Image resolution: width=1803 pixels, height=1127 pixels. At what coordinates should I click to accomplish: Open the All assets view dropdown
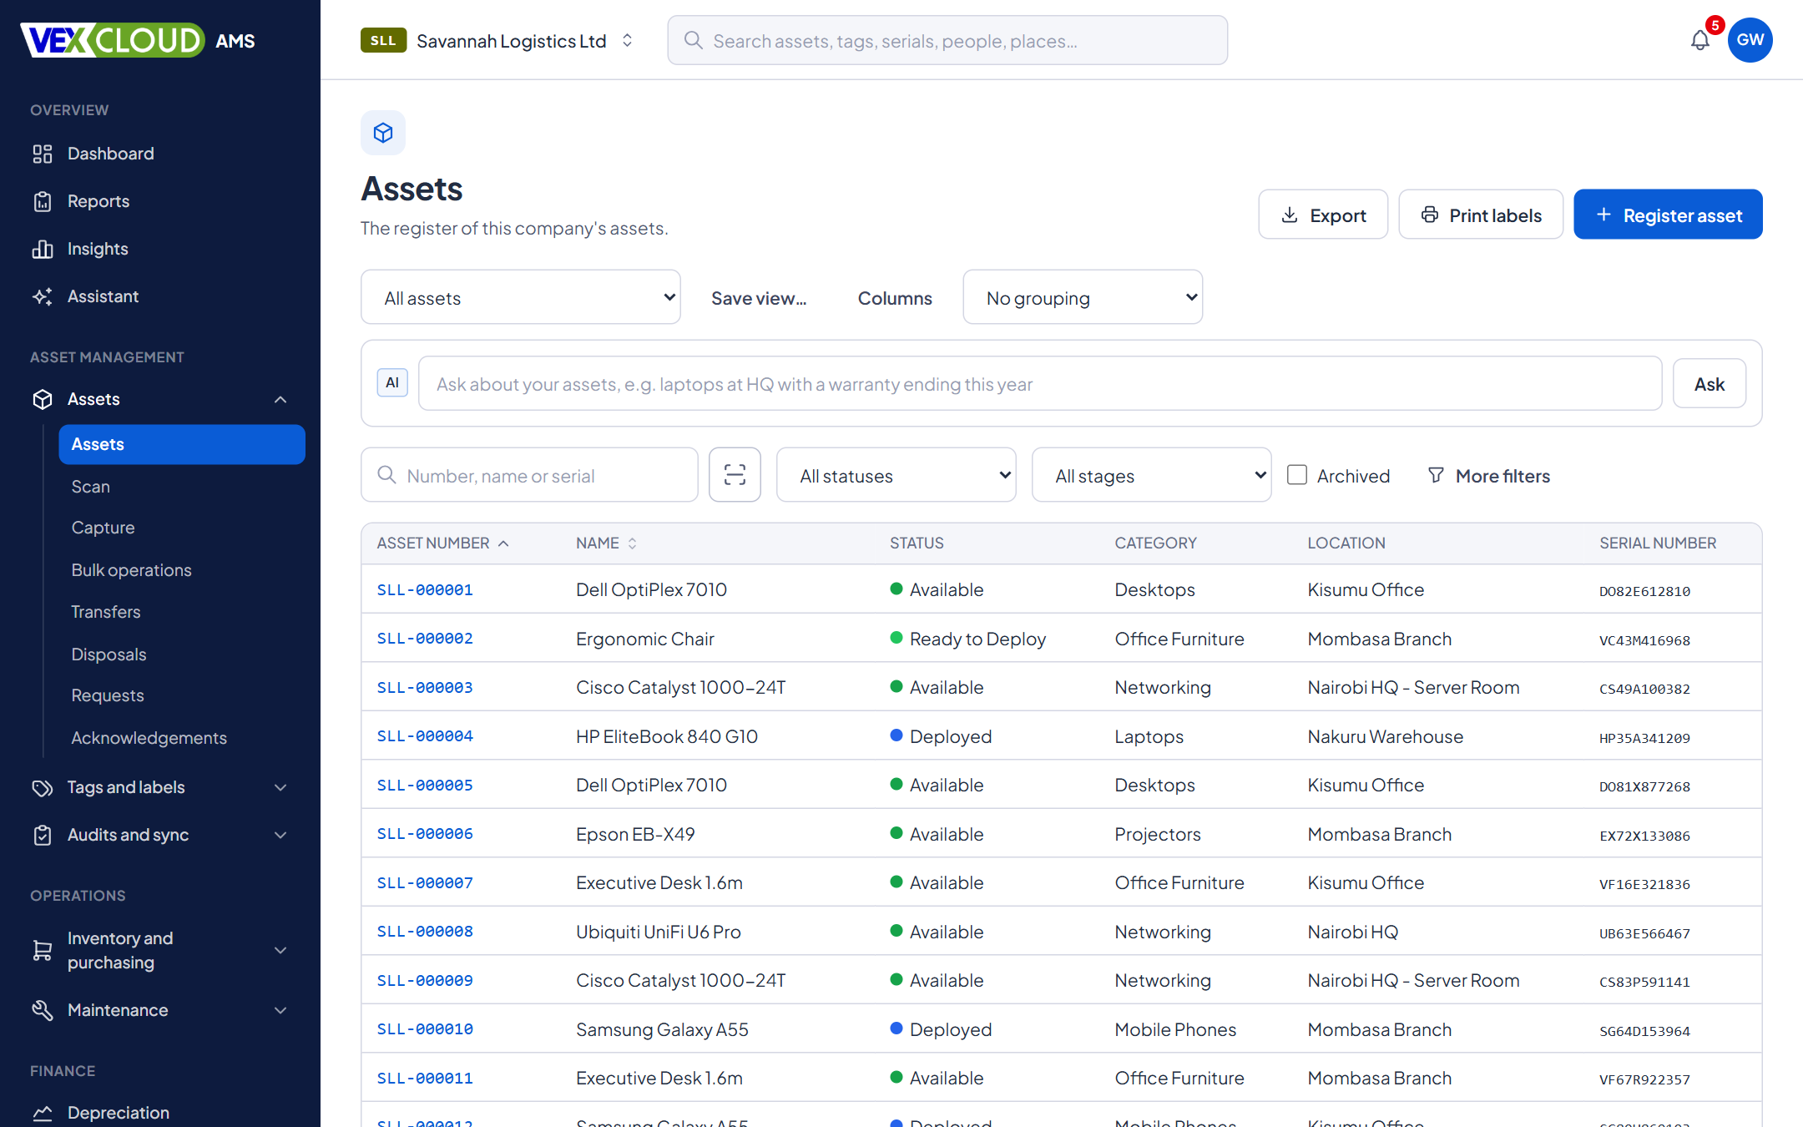click(521, 297)
